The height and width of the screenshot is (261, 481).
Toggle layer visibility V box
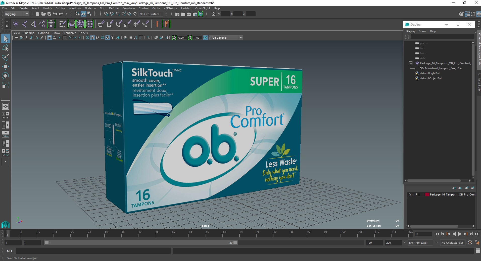(410, 194)
